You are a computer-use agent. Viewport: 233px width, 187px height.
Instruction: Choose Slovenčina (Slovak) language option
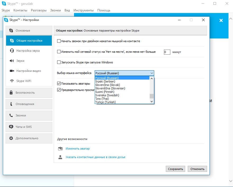(122, 85)
